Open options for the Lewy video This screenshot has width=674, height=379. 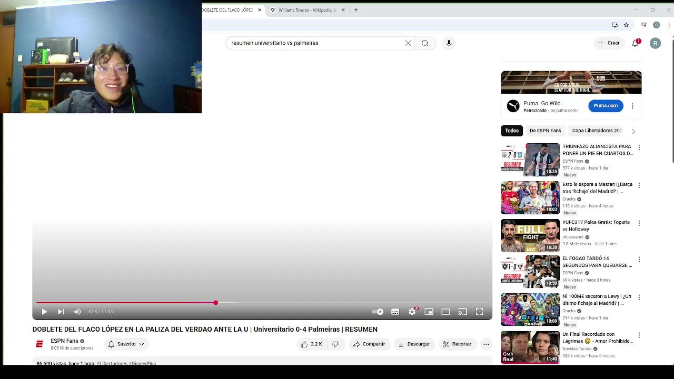click(639, 297)
